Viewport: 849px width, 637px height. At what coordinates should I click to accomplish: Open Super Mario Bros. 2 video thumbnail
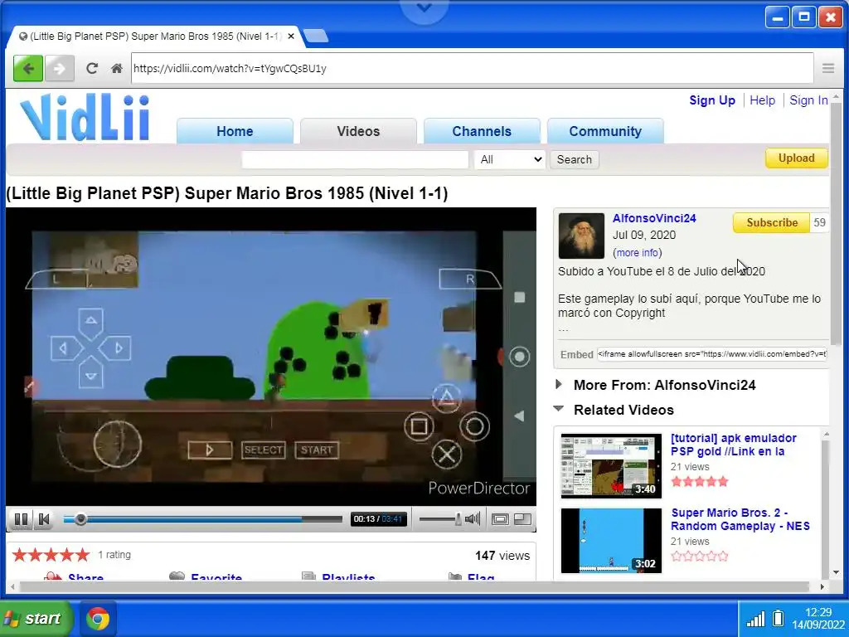(611, 541)
